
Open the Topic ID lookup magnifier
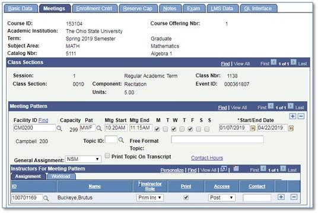coord(121,140)
